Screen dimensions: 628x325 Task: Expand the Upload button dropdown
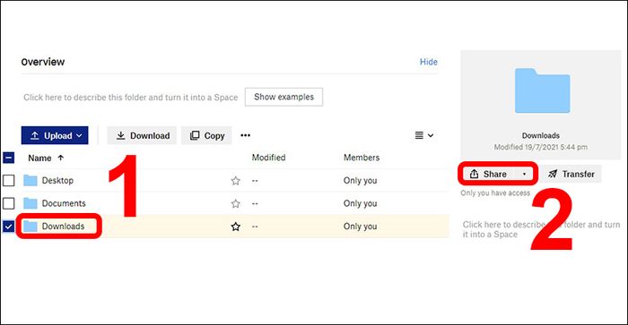point(79,135)
